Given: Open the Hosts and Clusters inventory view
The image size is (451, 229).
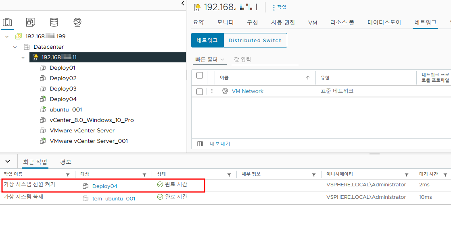Looking at the screenshot, I should click(7, 22).
